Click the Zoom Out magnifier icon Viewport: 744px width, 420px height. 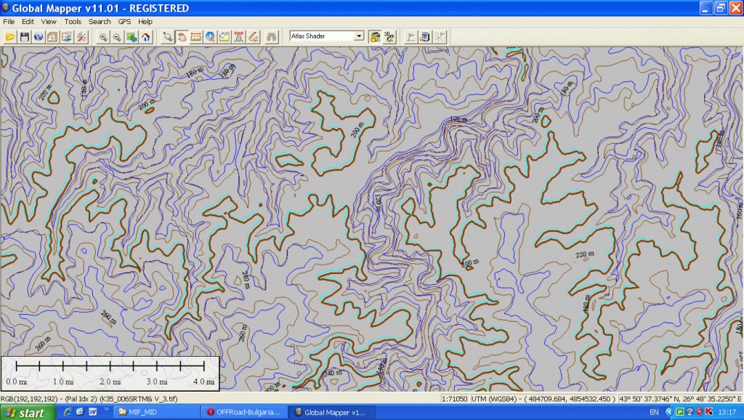point(117,36)
